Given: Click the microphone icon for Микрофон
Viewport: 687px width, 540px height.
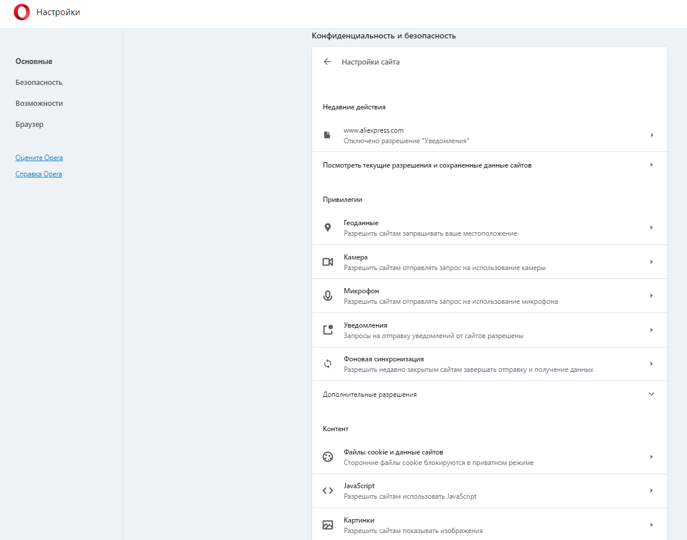Looking at the screenshot, I should tap(328, 296).
